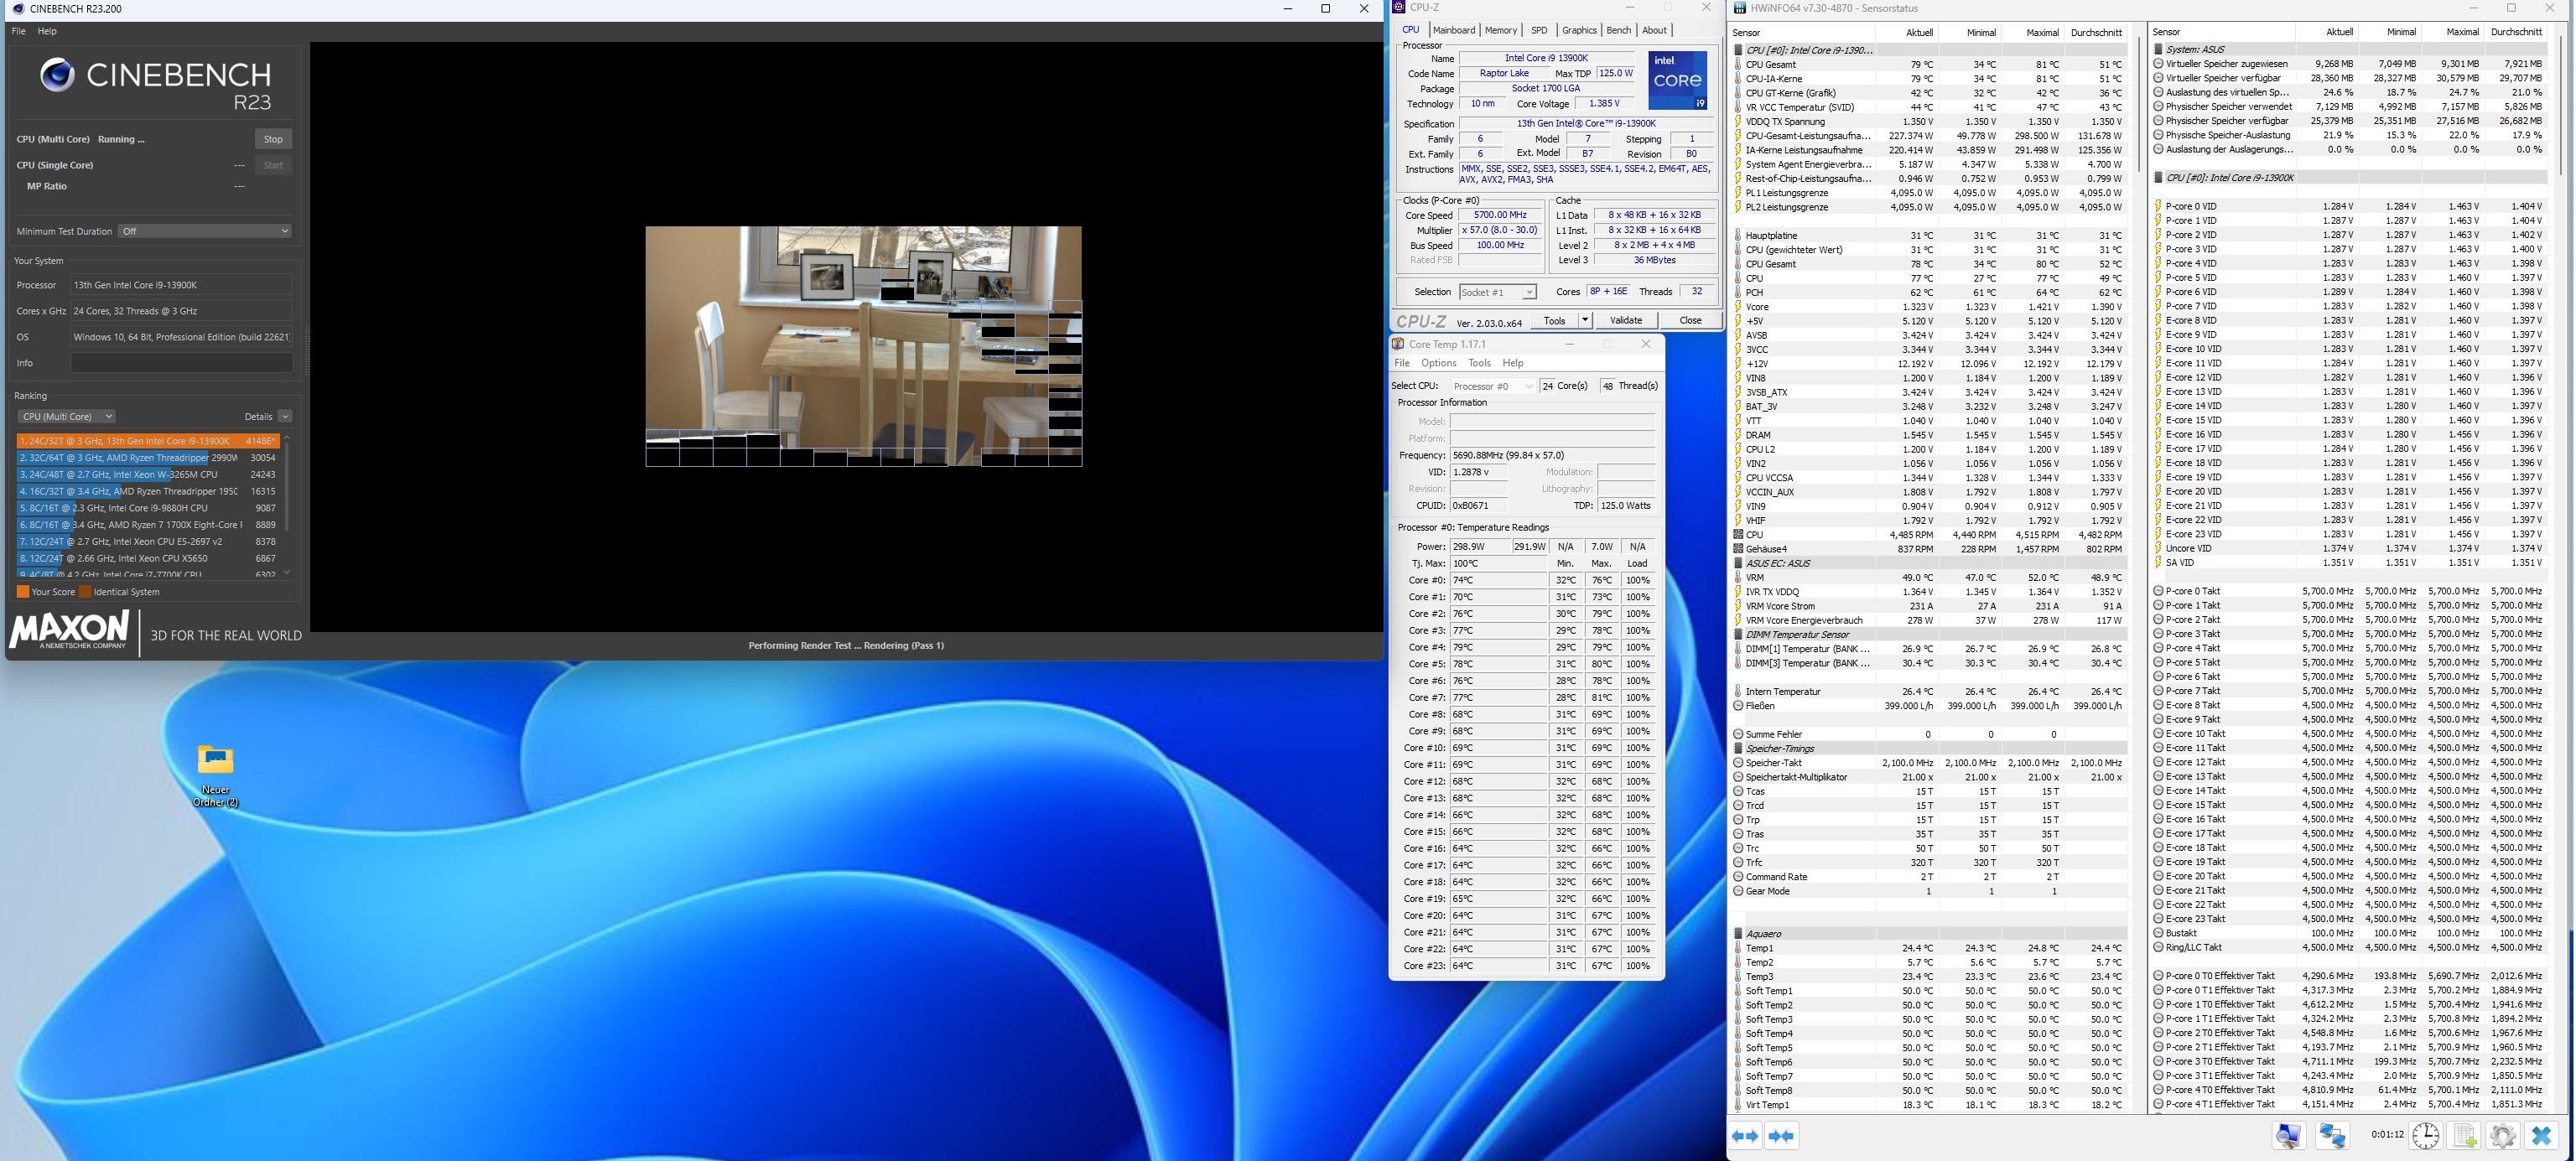Screen dimensions: 2576x1161
Task: Switch to CPU-Z About tab
Action: [x=1655, y=30]
